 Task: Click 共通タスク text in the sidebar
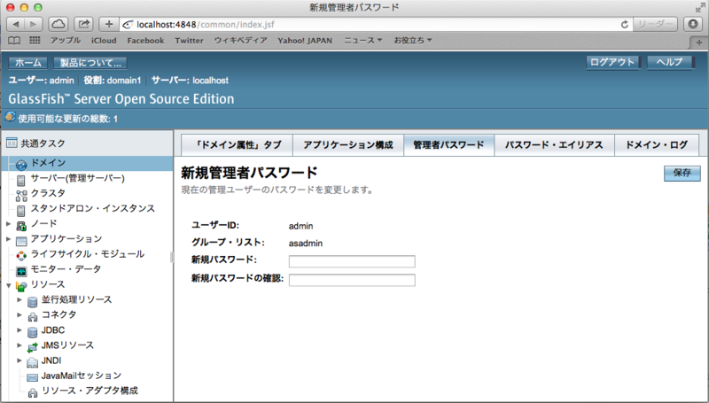[43, 143]
